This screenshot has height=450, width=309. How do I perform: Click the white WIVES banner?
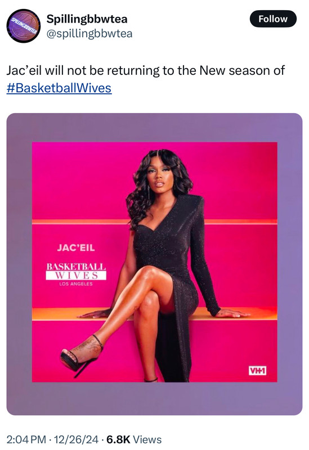[x=76, y=276]
